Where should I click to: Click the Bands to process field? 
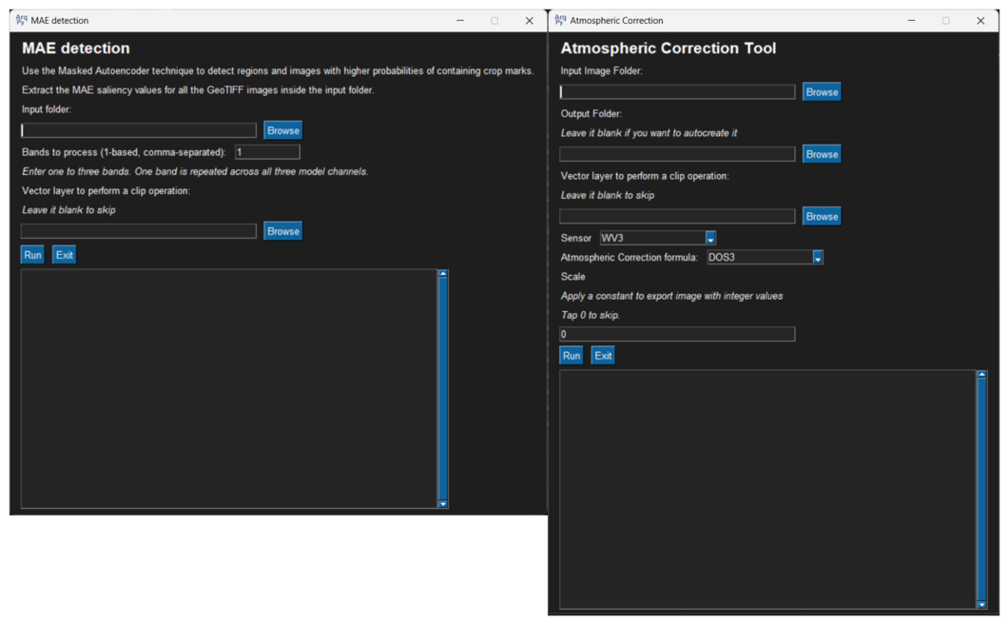(267, 152)
